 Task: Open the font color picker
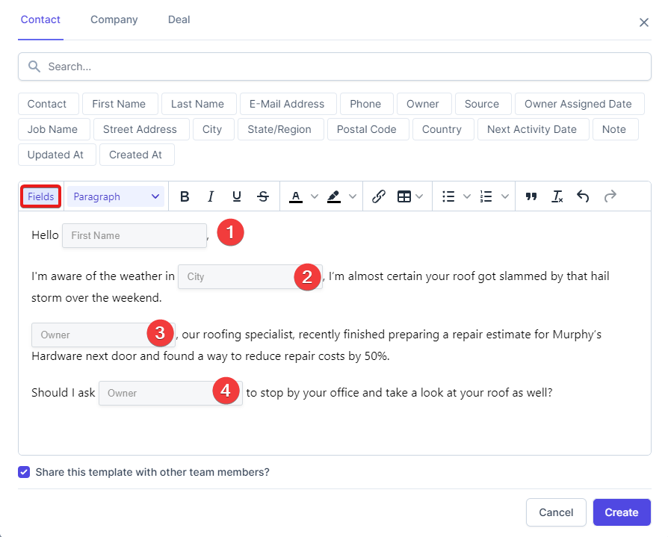click(x=297, y=196)
